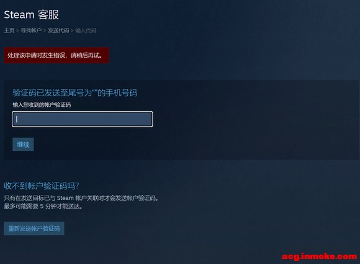Click the 继续 button

pos(23,144)
